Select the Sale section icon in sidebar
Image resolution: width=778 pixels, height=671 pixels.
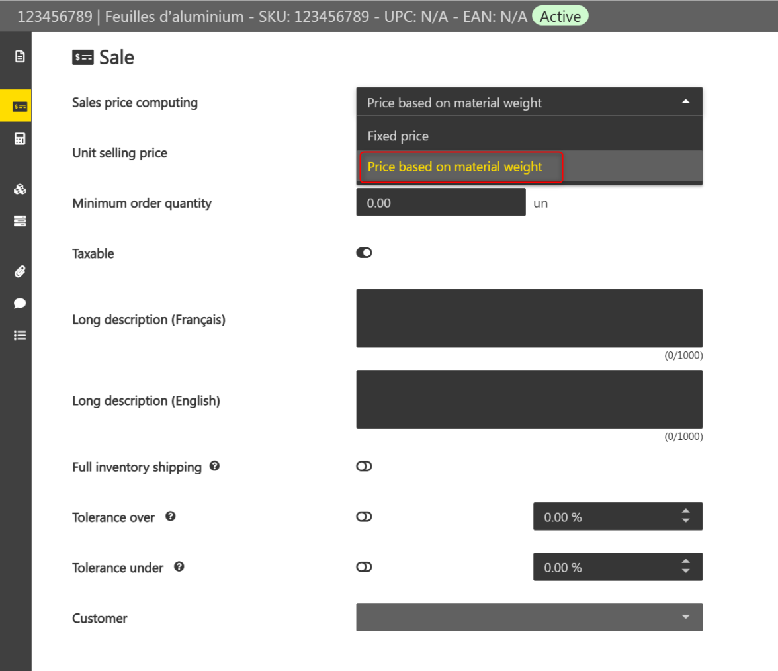click(20, 106)
